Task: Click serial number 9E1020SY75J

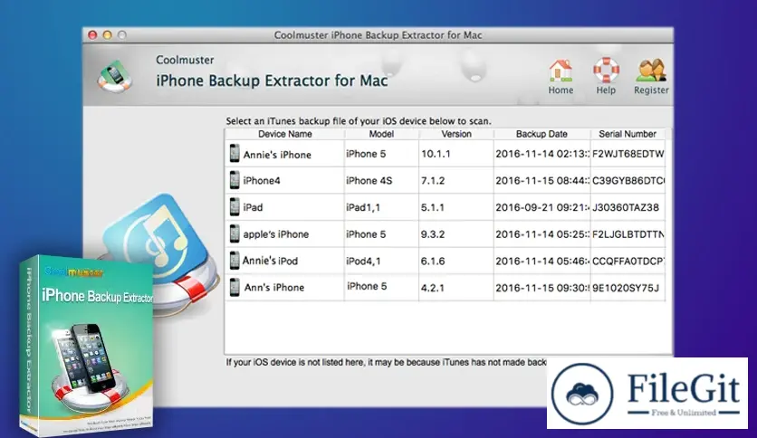Action: pos(626,288)
